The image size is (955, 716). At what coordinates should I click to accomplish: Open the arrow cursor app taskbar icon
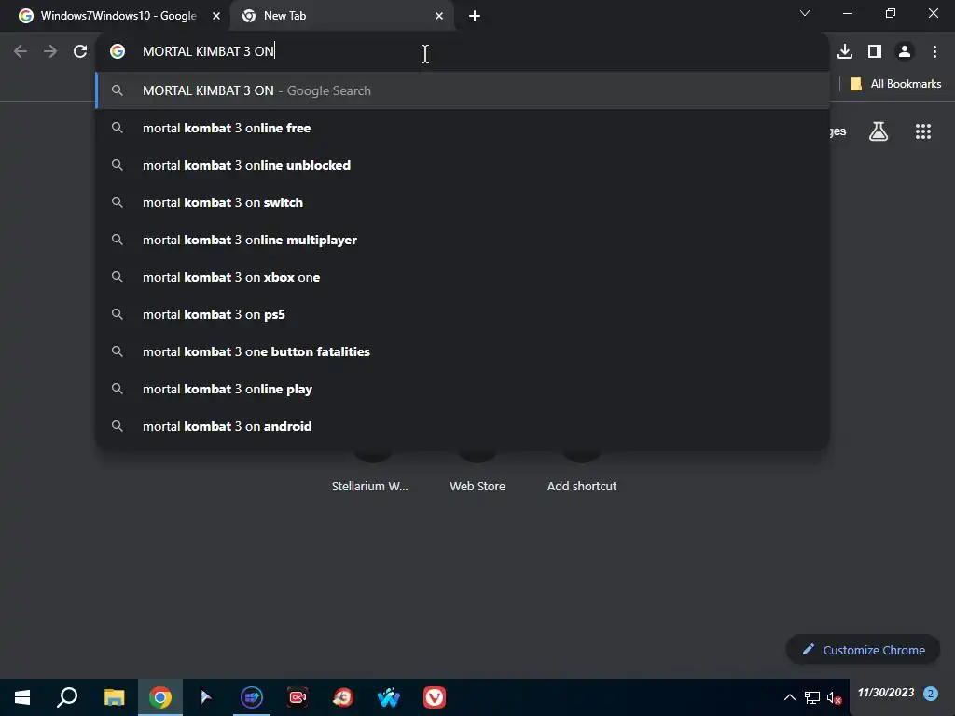(x=206, y=697)
